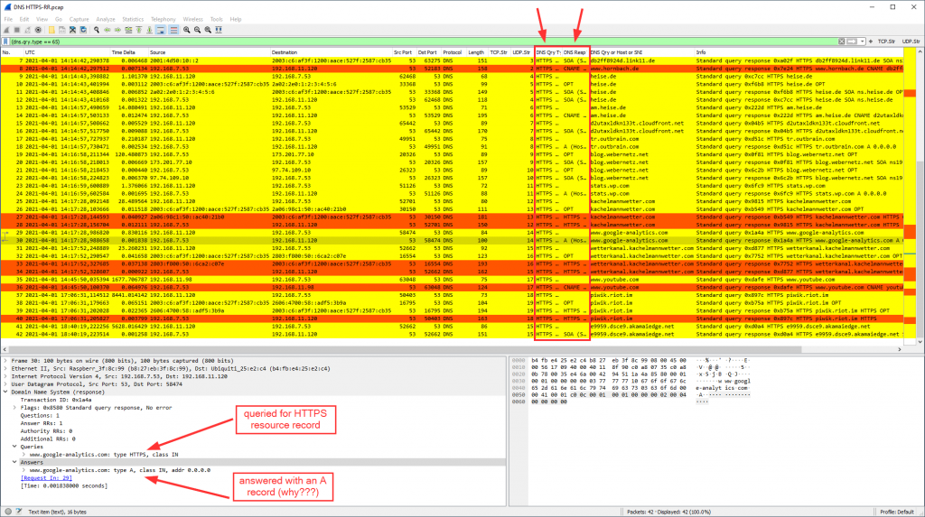Viewport: 925px width, 517px height.
Task: Go back in packet history arrow
Action: click(107, 30)
